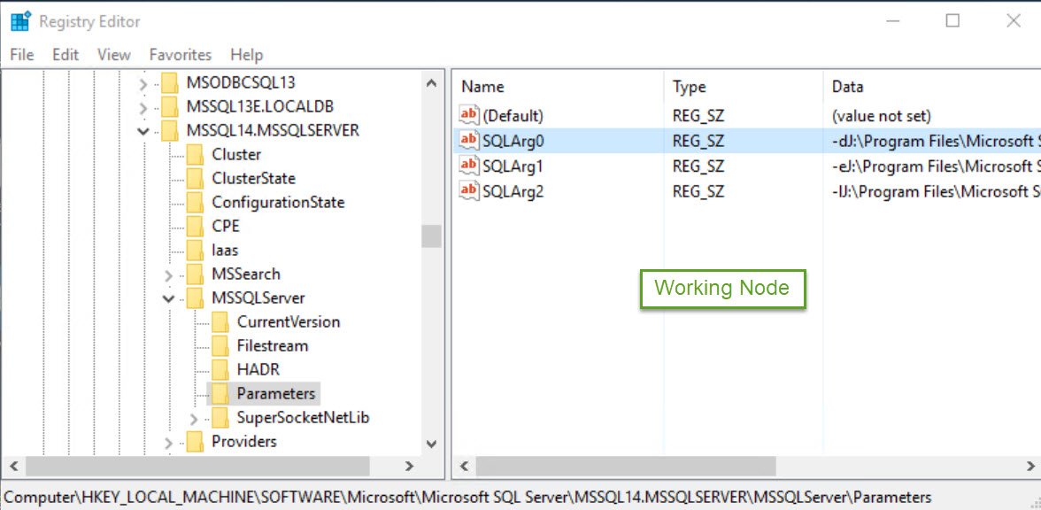Click the string value icon for SQLArg0
The image size is (1041, 510).
coord(469,140)
